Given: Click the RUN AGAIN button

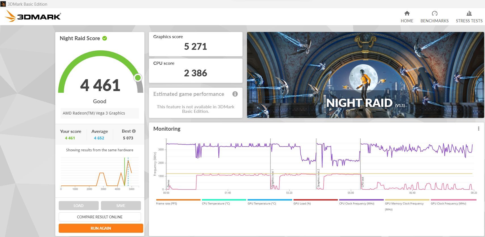Looking at the screenshot, I should click(101, 228).
